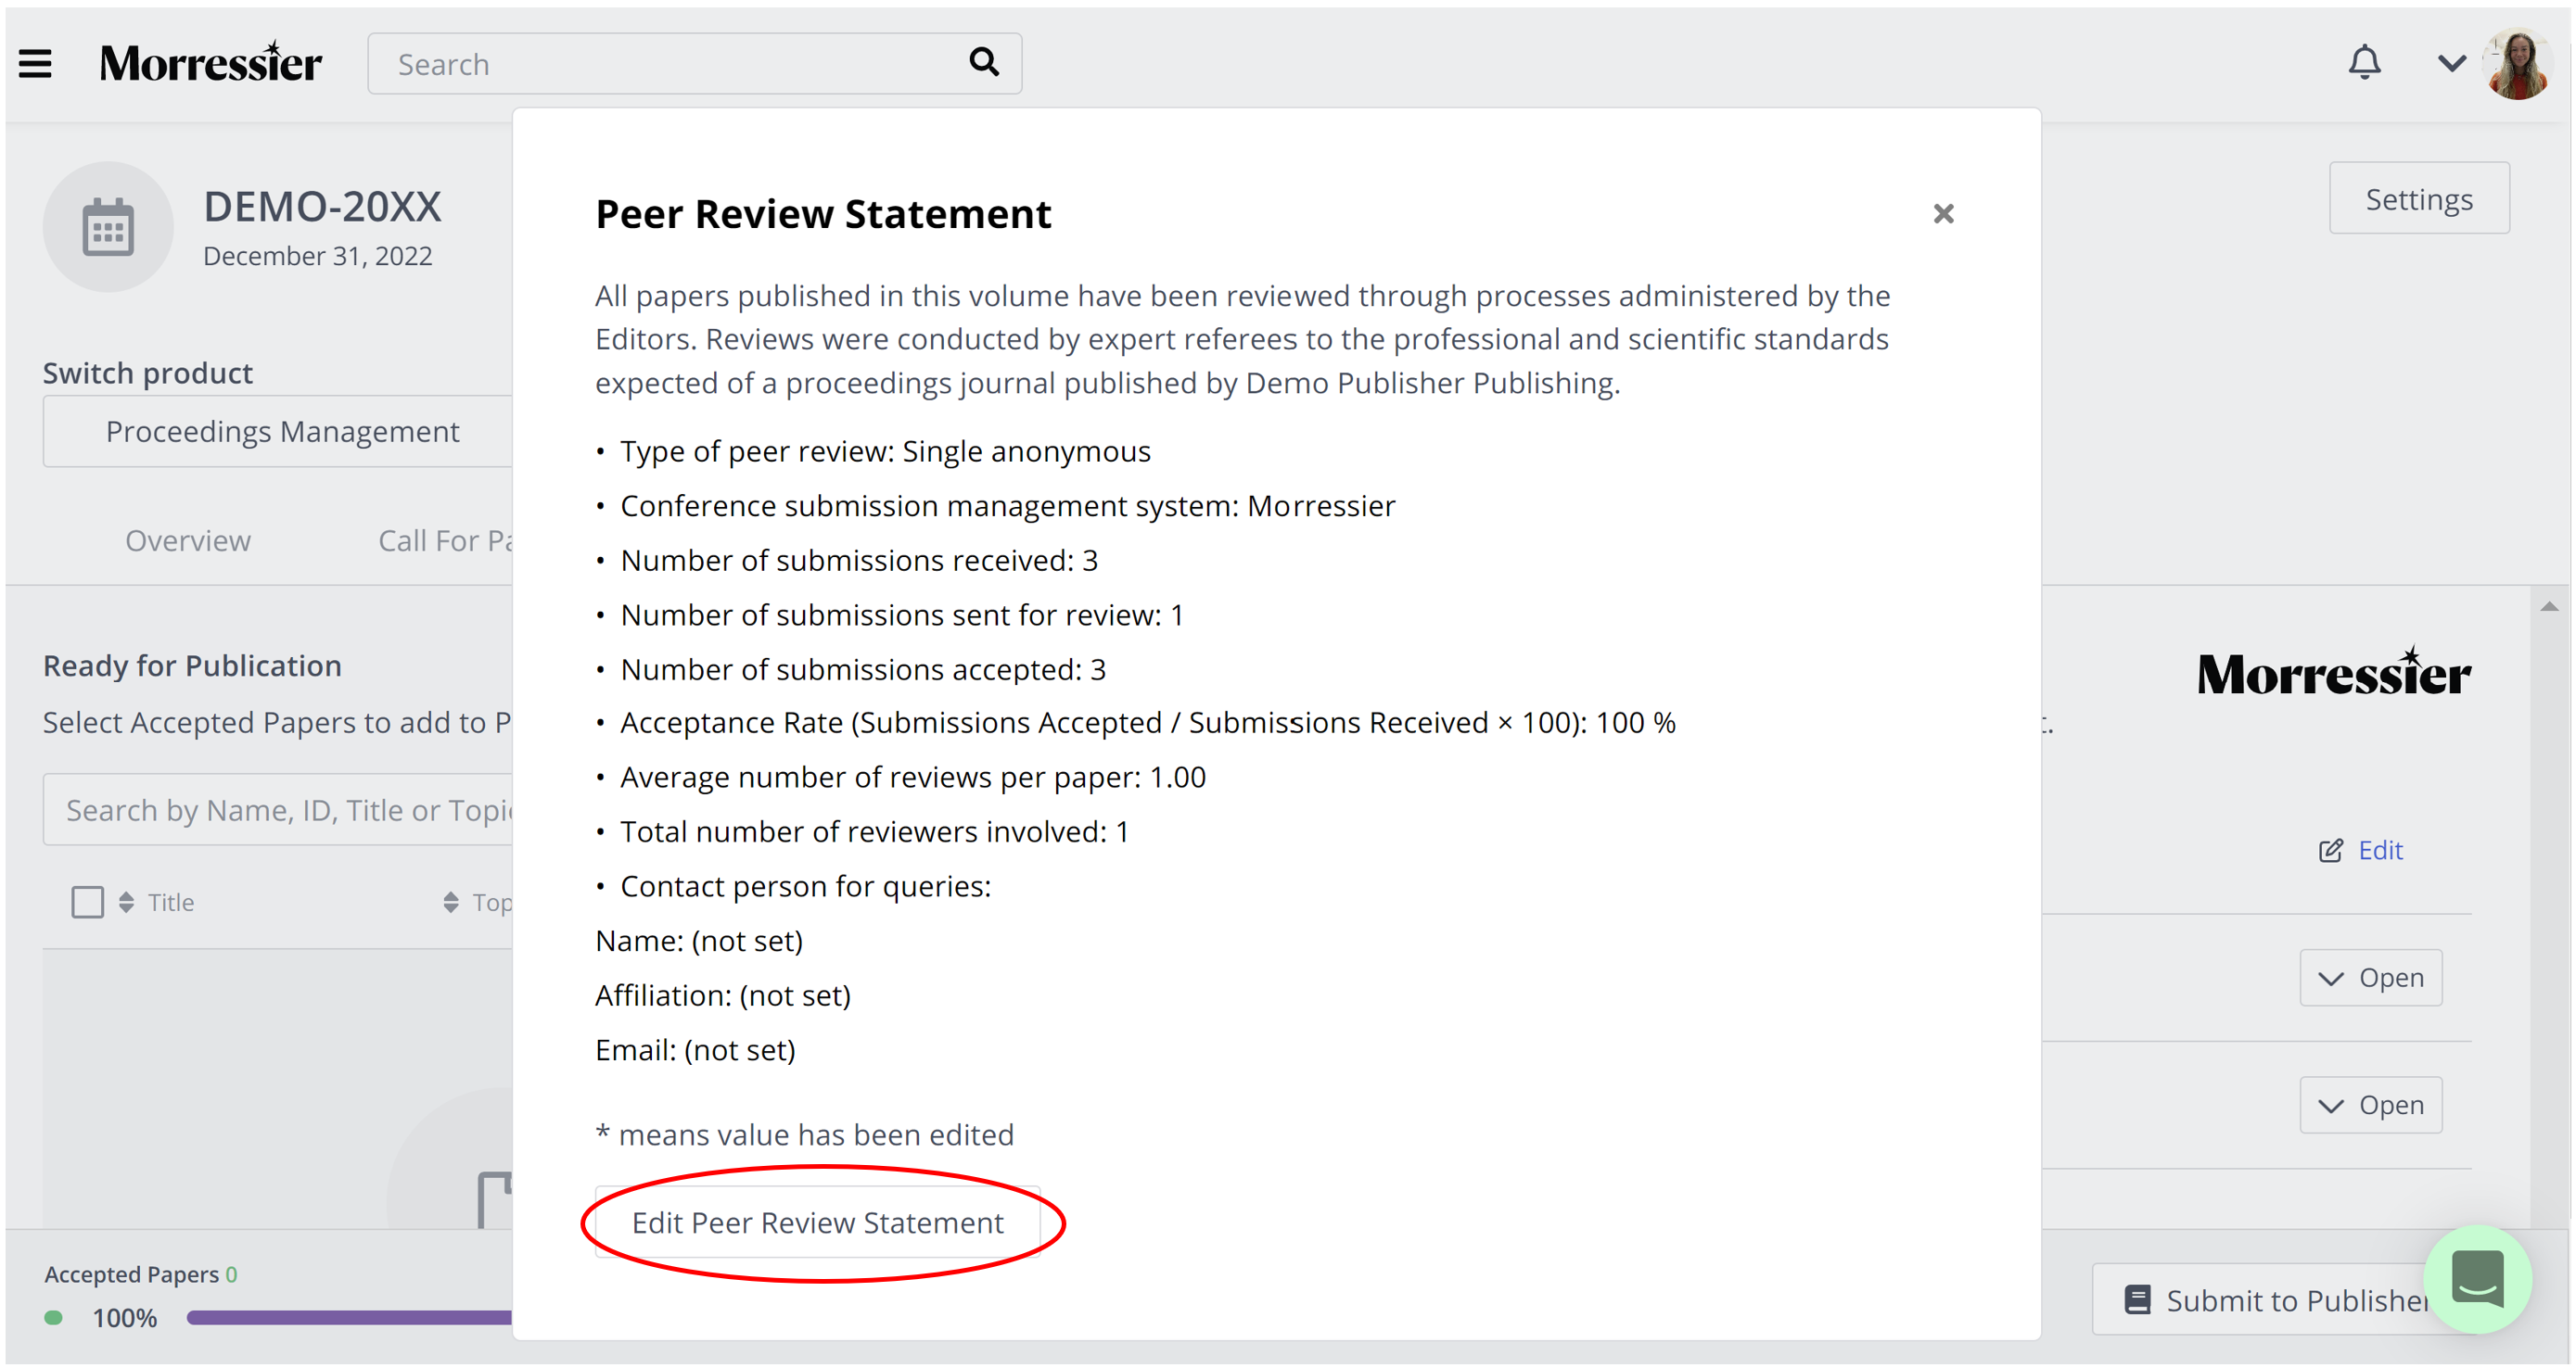Image resolution: width=2576 pixels, height=1368 pixels.
Task: Click Submit to Publisher button
Action: click(2262, 1300)
